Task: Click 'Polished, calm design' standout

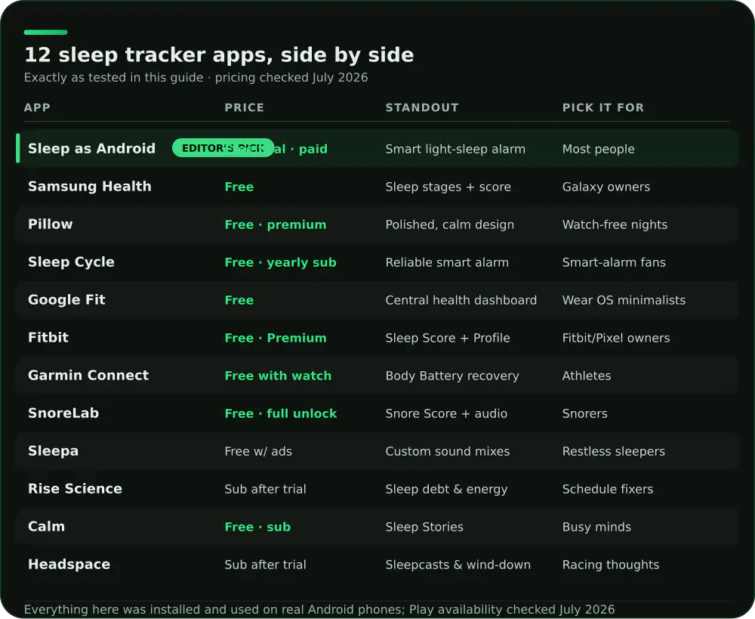Action: click(450, 224)
